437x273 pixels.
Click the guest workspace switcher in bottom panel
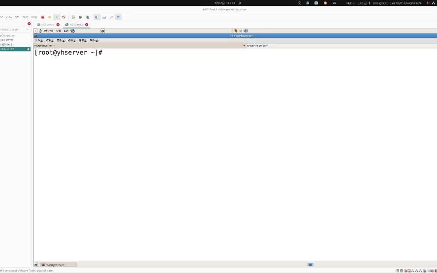[310, 265]
